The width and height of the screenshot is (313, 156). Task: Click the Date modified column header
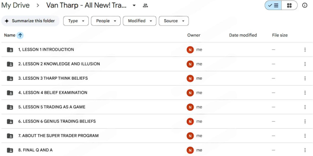pyautogui.click(x=243, y=35)
